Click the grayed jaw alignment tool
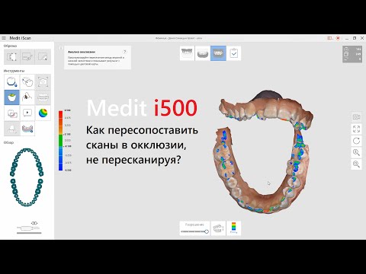366x274 pixels. pyautogui.click(x=43, y=97)
